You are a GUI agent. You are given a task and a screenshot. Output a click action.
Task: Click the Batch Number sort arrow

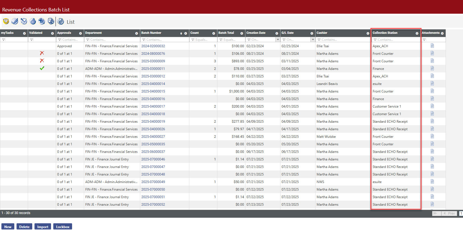pos(181,33)
